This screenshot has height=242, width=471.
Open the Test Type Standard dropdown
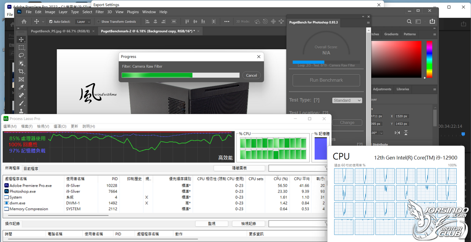347,100
